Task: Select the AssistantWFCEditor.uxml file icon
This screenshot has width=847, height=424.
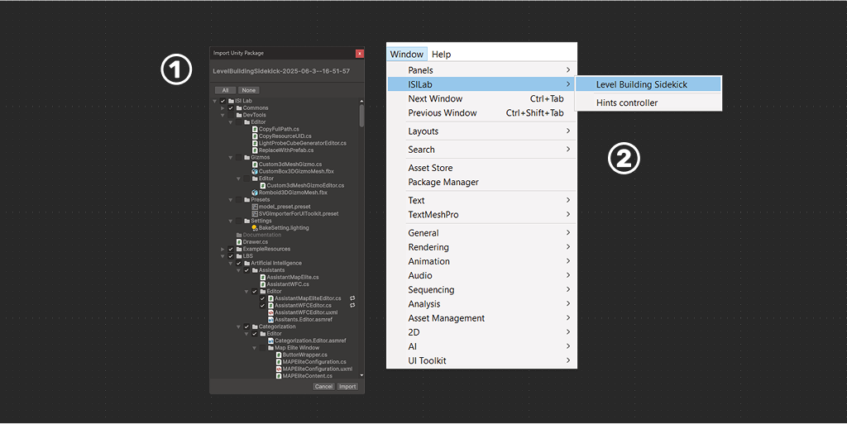Action: point(270,312)
